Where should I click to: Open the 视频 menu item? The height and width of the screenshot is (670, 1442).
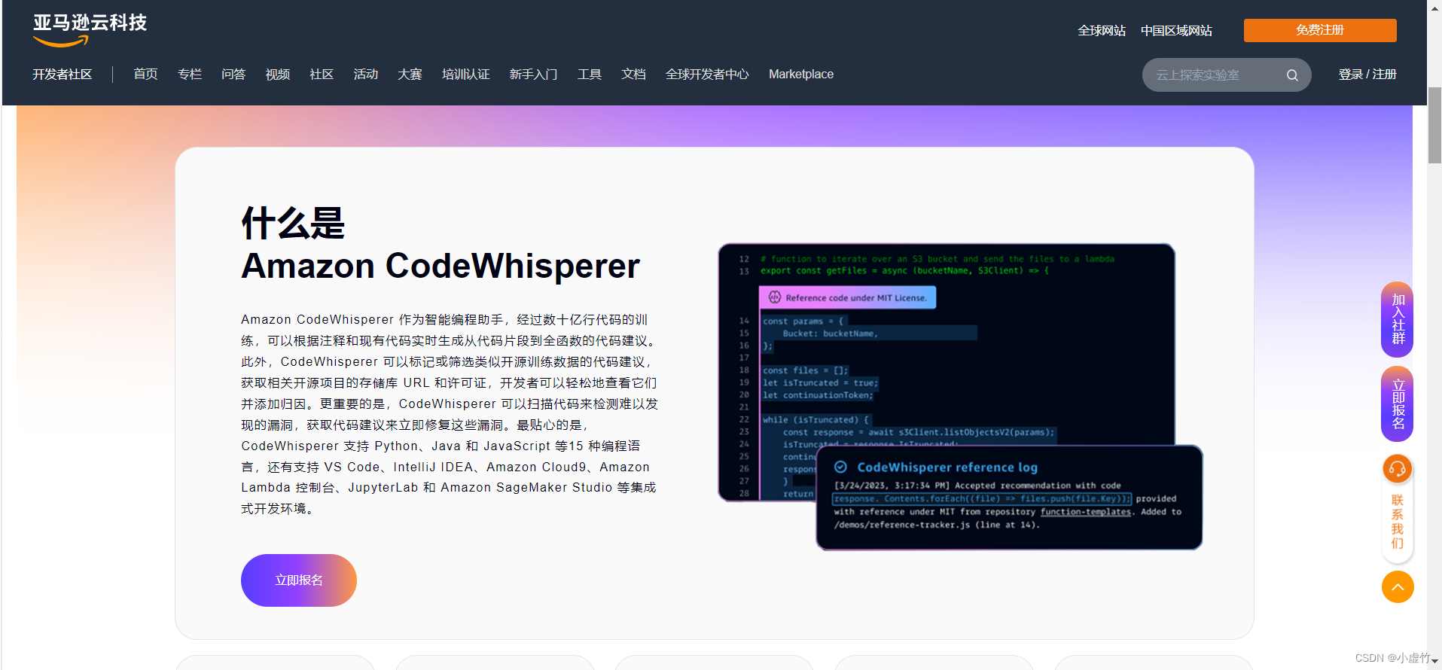(x=278, y=75)
